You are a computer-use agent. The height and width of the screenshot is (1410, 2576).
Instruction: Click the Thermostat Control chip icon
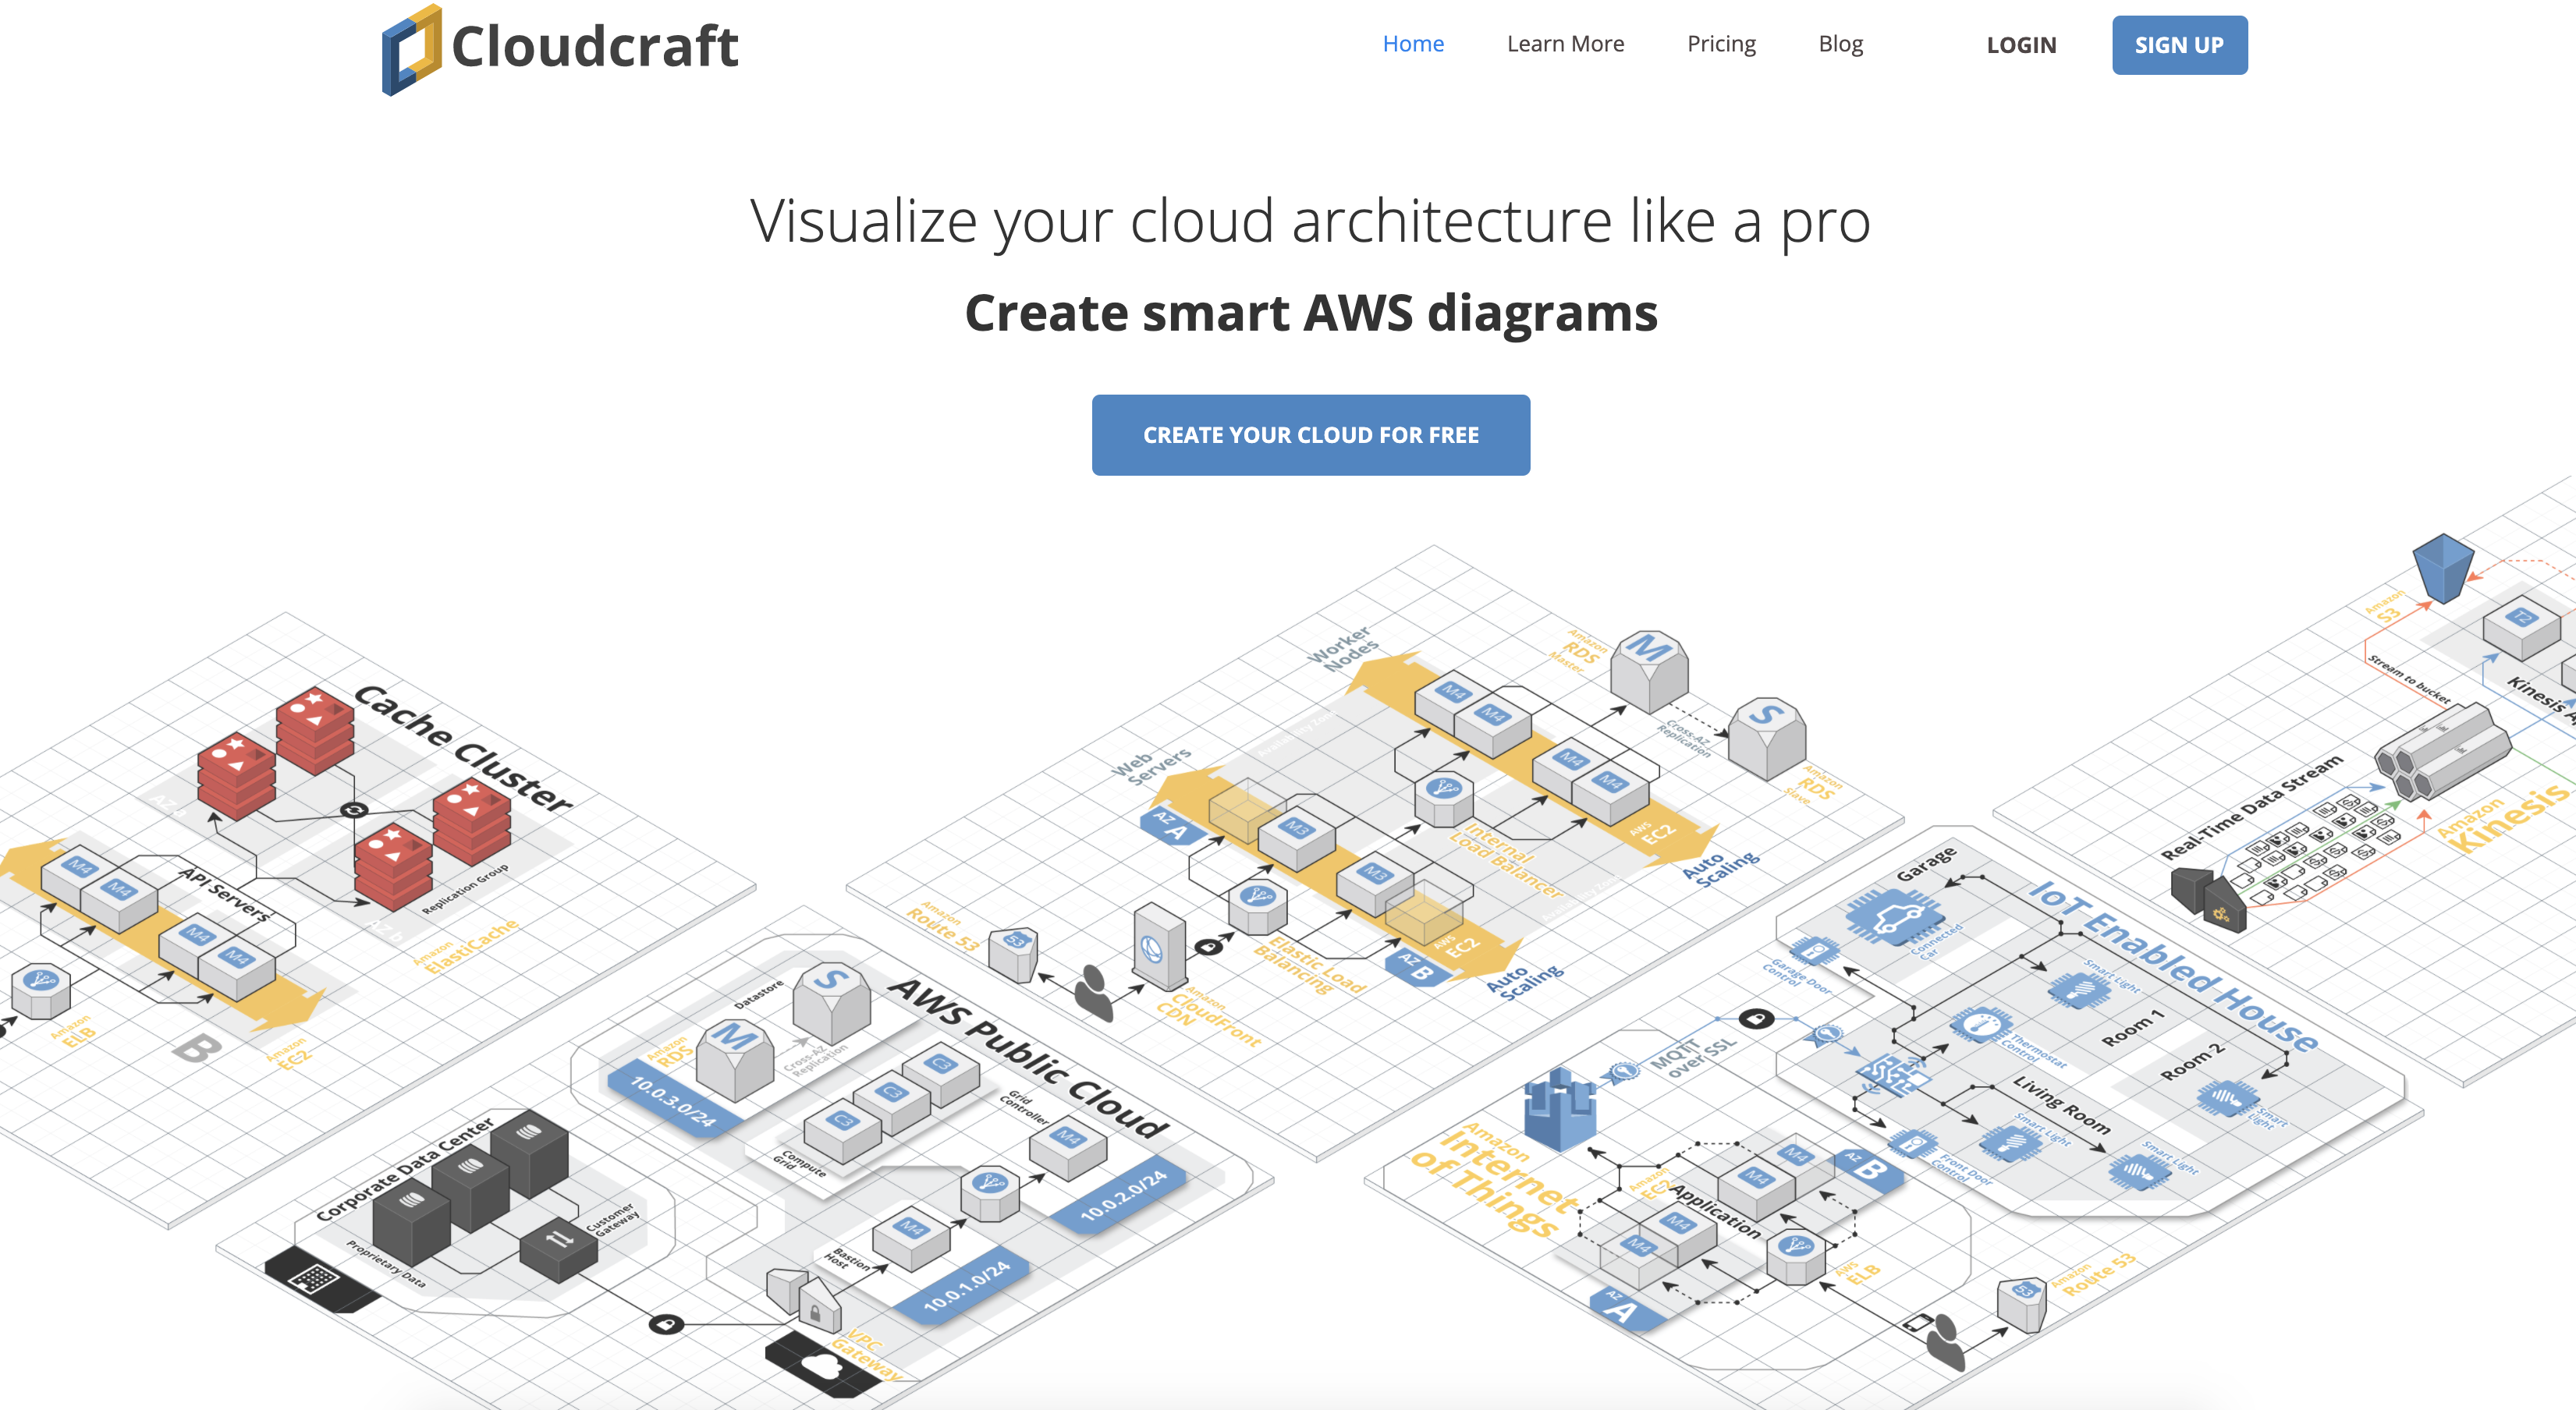tap(1980, 1025)
